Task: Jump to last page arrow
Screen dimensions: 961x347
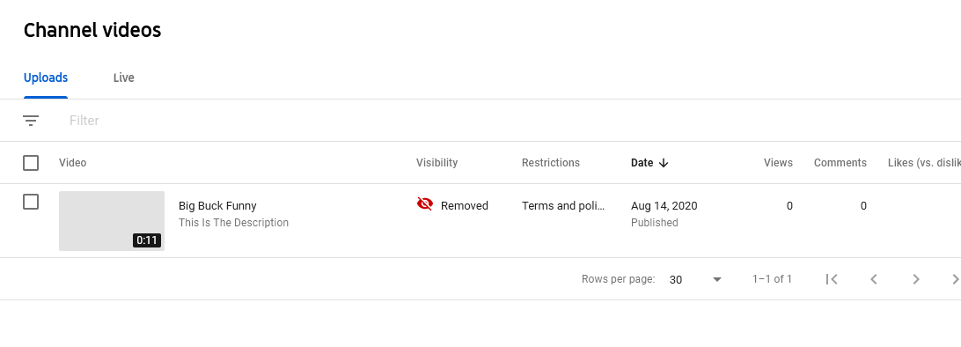Action: click(956, 279)
